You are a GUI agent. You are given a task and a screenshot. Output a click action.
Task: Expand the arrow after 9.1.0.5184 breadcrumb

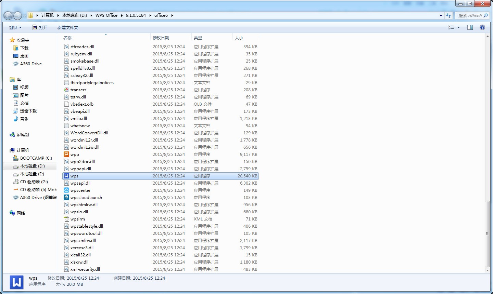point(150,15)
